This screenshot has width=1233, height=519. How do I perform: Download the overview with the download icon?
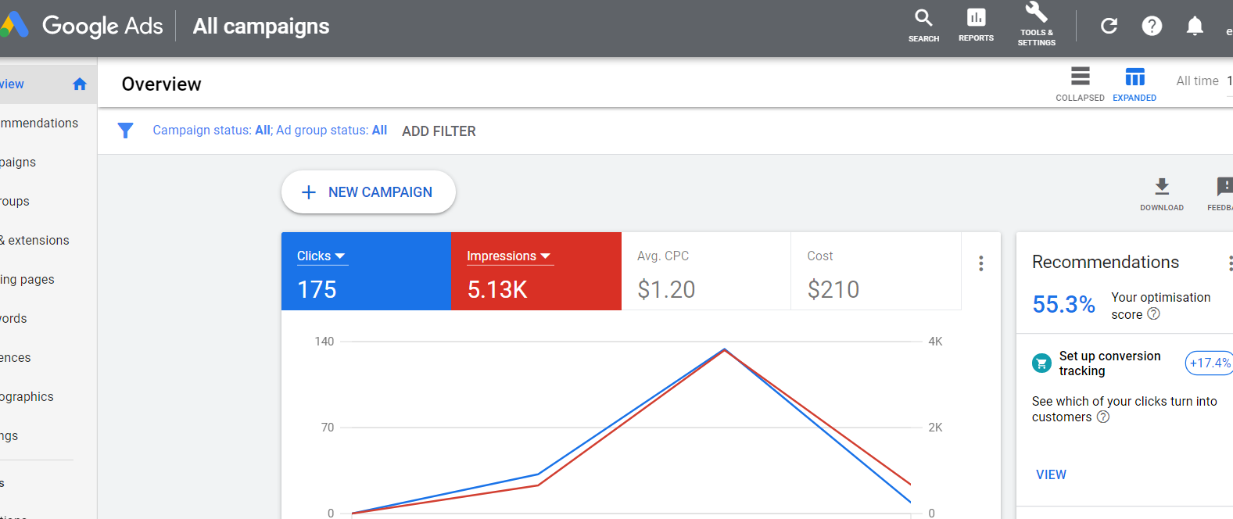coord(1162,194)
